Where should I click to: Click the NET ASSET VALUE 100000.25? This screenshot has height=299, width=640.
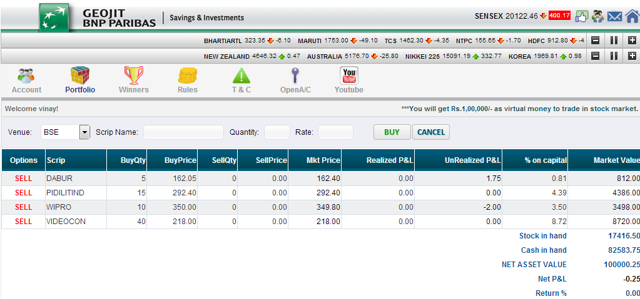tap(622, 265)
